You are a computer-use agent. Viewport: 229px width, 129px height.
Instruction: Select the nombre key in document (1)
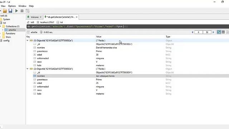coord(41,48)
